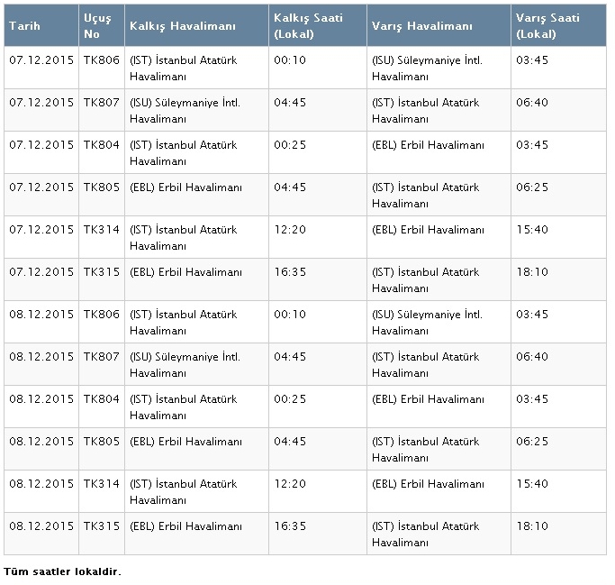This screenshot has width=615, height=585.
Task: Select flight TK804 dated 07.12.2015
Action: [x=102, y=145]
